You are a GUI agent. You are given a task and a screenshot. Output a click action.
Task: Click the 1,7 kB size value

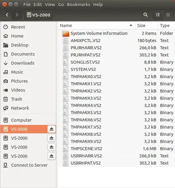(150, 69)
